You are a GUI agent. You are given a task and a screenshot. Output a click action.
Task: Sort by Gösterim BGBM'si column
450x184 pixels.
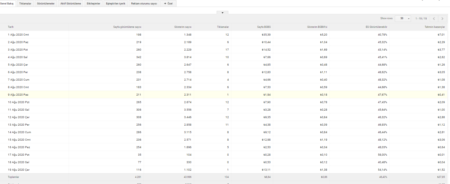click(x=317, y=27)
